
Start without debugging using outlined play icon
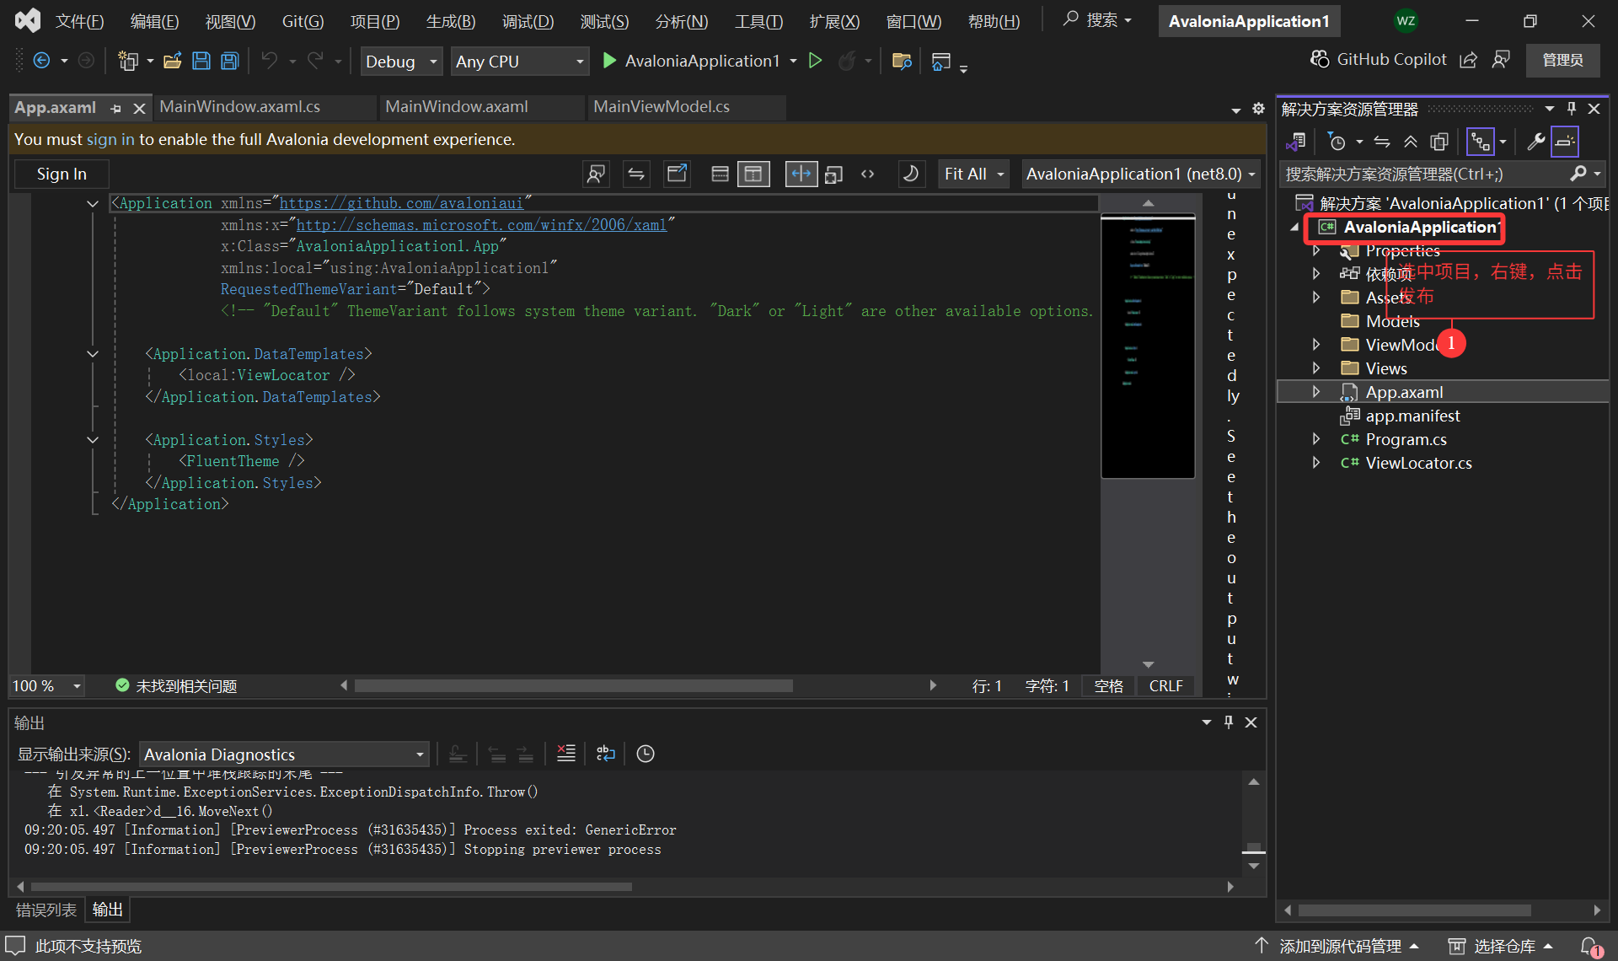[x=815, y=61]
